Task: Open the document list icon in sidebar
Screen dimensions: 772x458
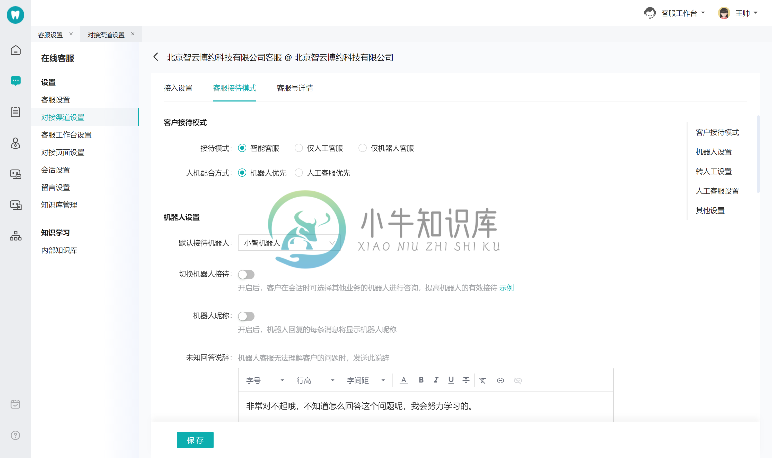Action: tap(15, 112)
